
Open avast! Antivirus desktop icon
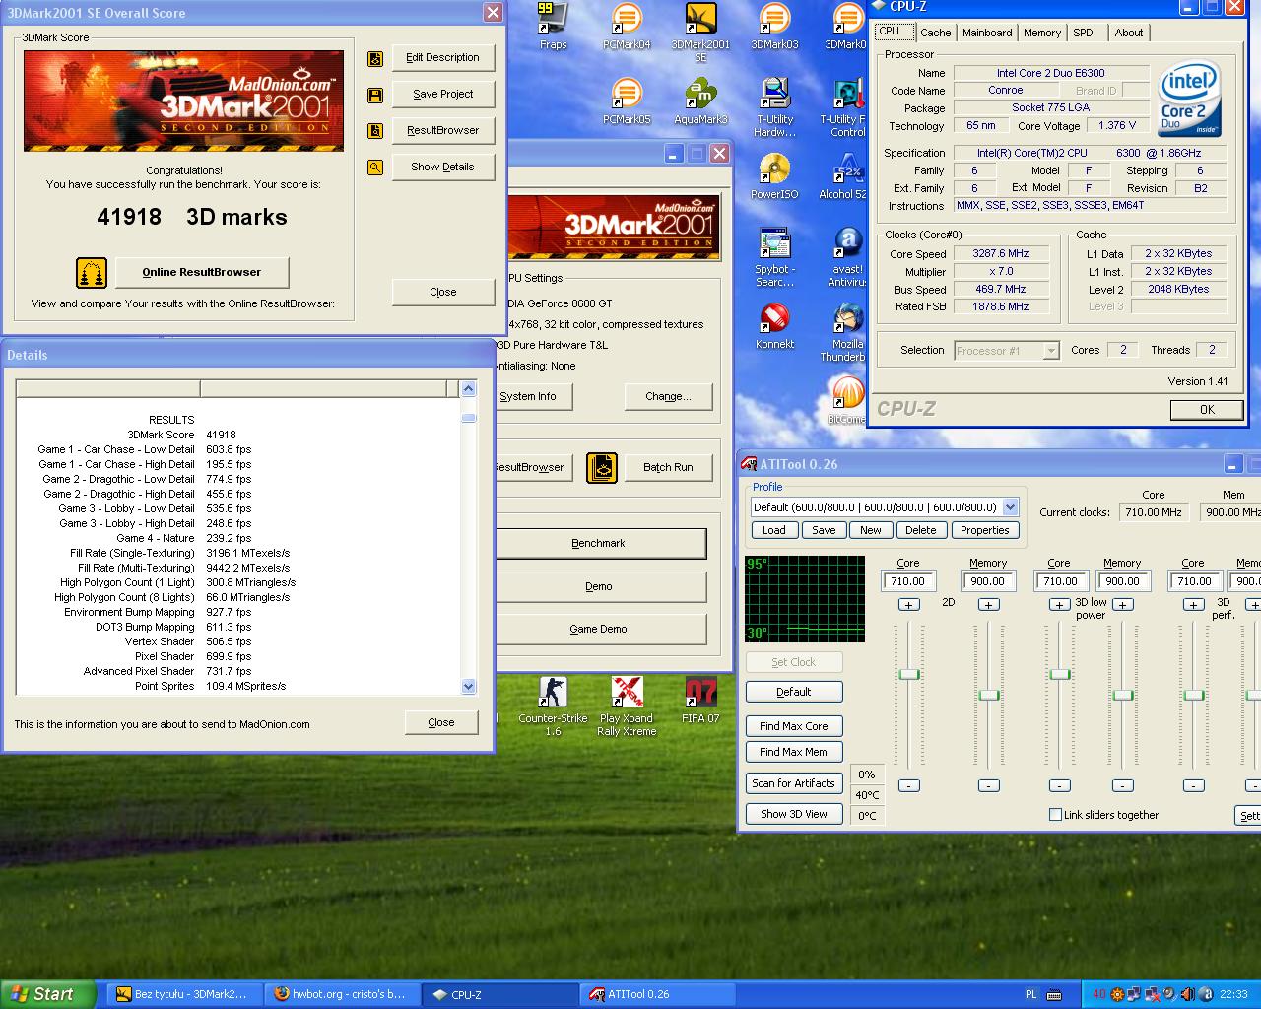tap(847, 256)
